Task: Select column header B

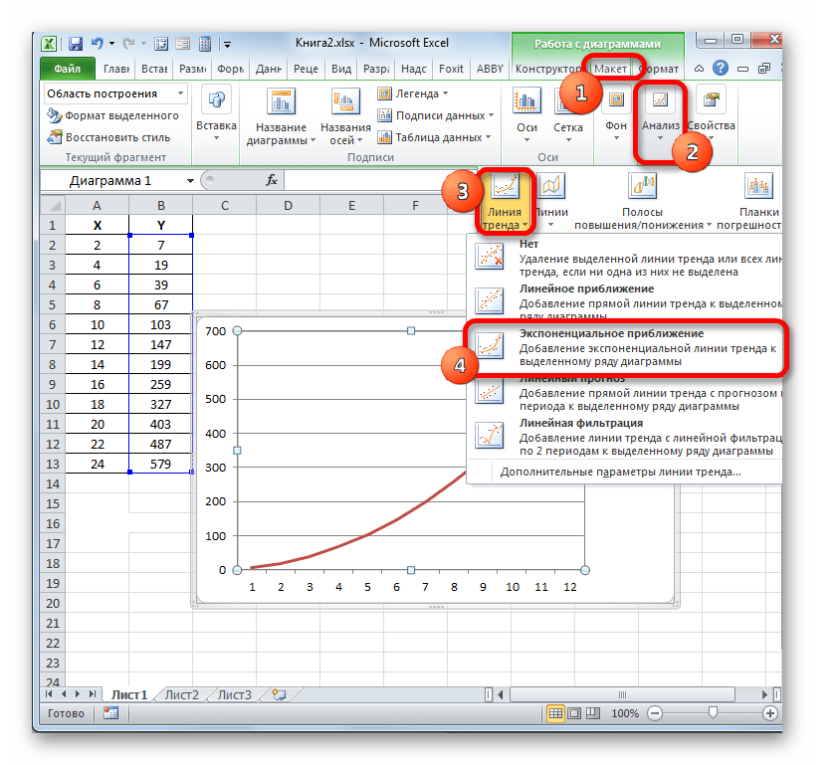Action: point(160,205)
